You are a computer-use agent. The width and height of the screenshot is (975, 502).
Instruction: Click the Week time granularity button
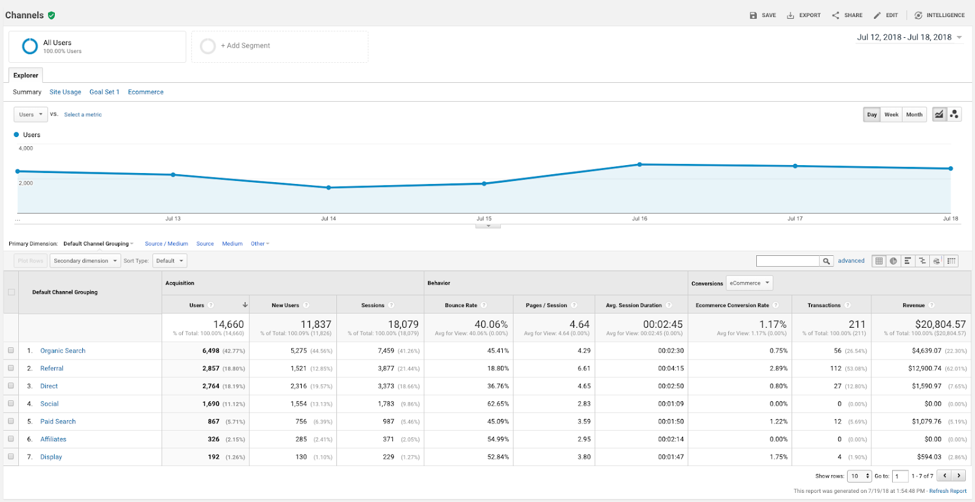pos(891,115)
